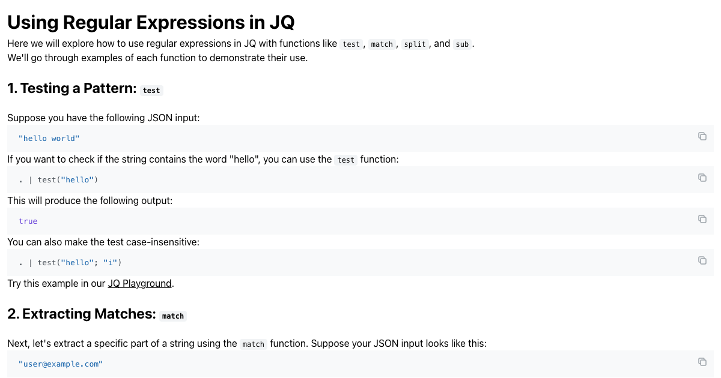The width and height of the screenshot is (721, 378).
Task: Click the true output text
Action: coord(28,221)
